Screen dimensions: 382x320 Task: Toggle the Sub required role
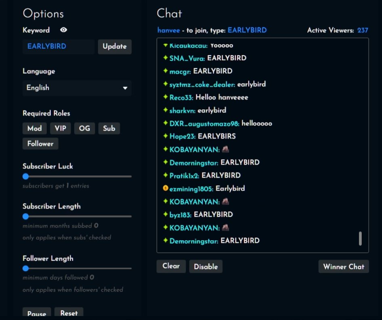109,129
